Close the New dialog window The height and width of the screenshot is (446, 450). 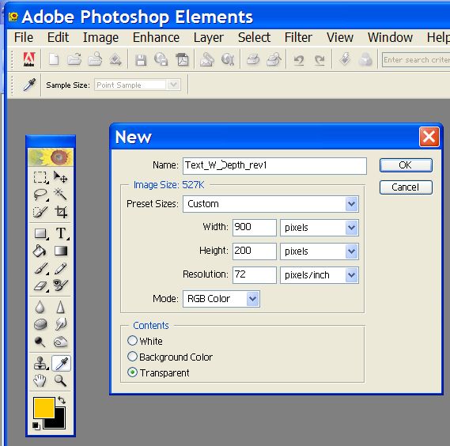pyautogui.click(x=429, y=137)
